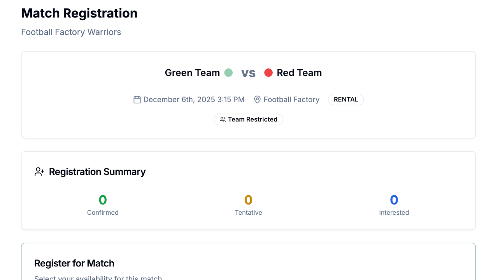The width and height of the screenshot is (498, 280).
Task: Click the person-plus icon next to Registration Summary
Action: click(x=39, y=171)
